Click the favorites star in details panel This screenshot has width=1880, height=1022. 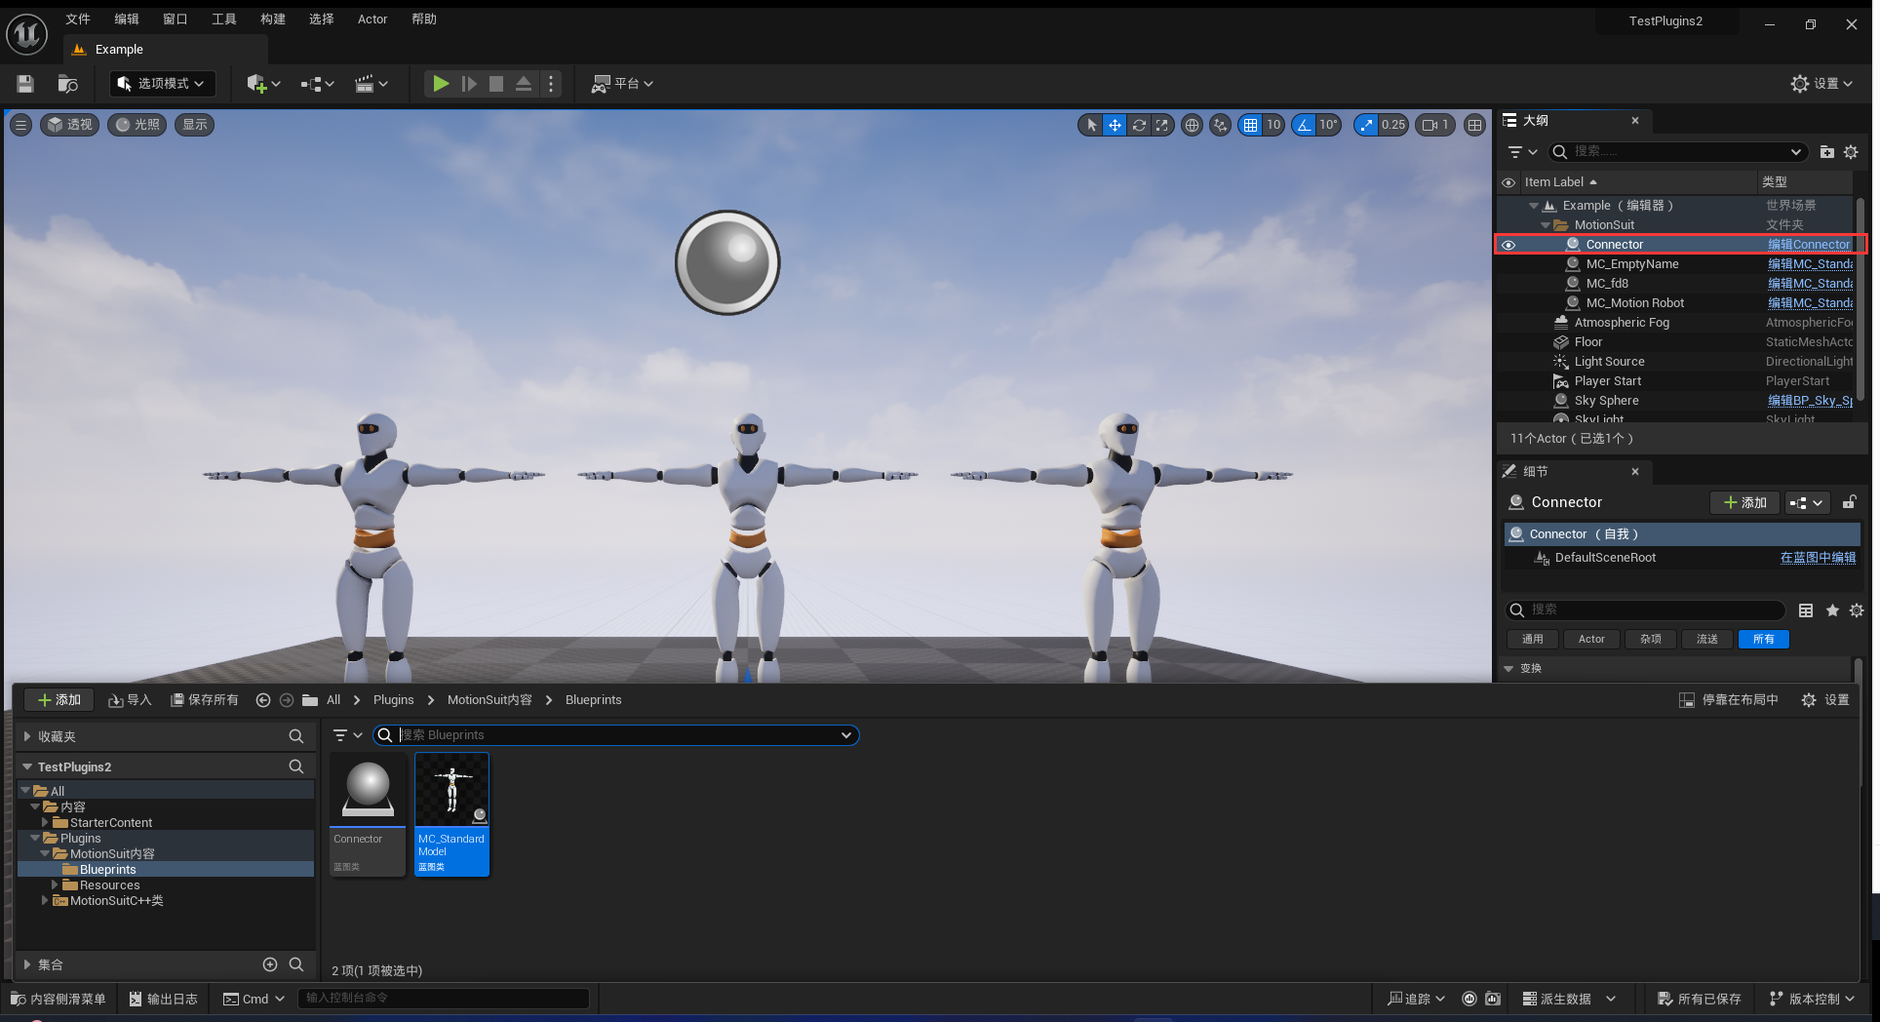tap(1832, 610)
